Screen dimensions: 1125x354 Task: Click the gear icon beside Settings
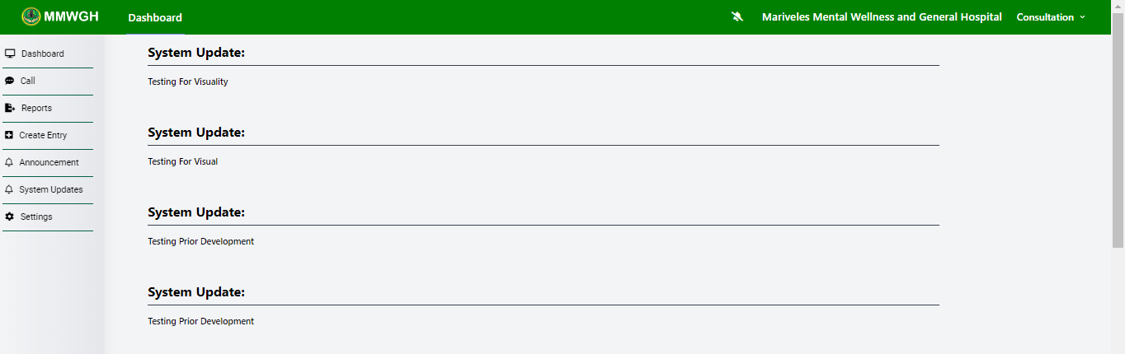(x=10, y=217)
